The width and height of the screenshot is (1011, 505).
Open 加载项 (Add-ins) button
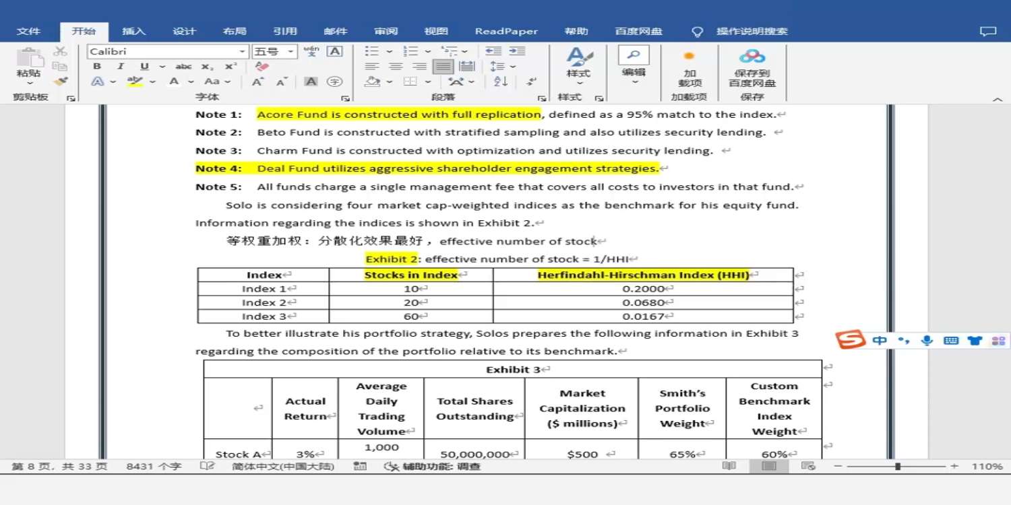click(x=690, y=67)
